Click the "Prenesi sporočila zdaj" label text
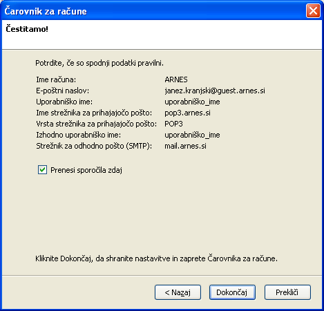324x311 pixels. 86,170
